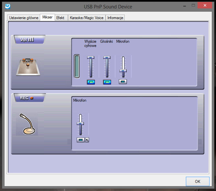Viewport: 216px width, 191px height.
Task: Click the OK button
Action: coord(198,181)
